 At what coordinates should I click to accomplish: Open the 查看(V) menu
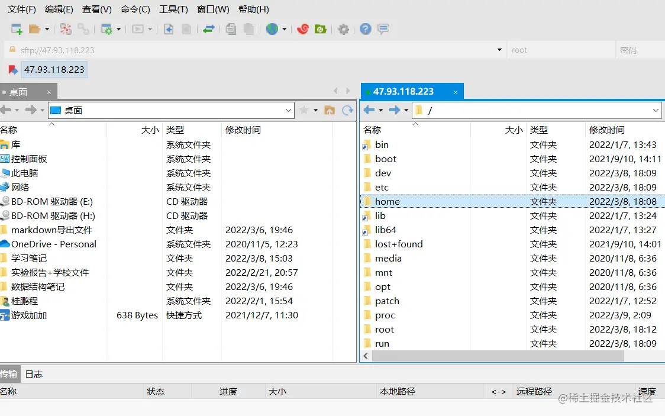tap(96, 9)
